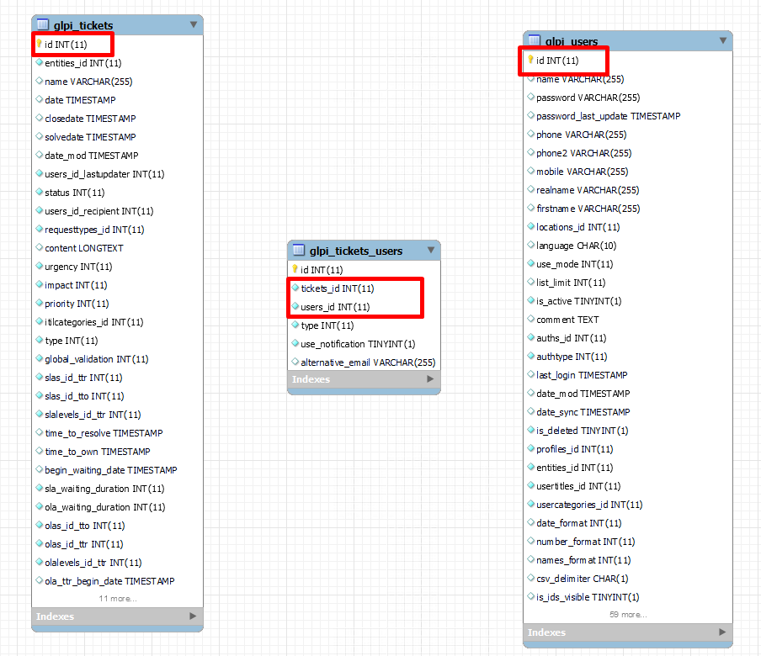Select 'global_validation INT(11)' column
Viewport: 761px width, 656px height.
point(97,359)
